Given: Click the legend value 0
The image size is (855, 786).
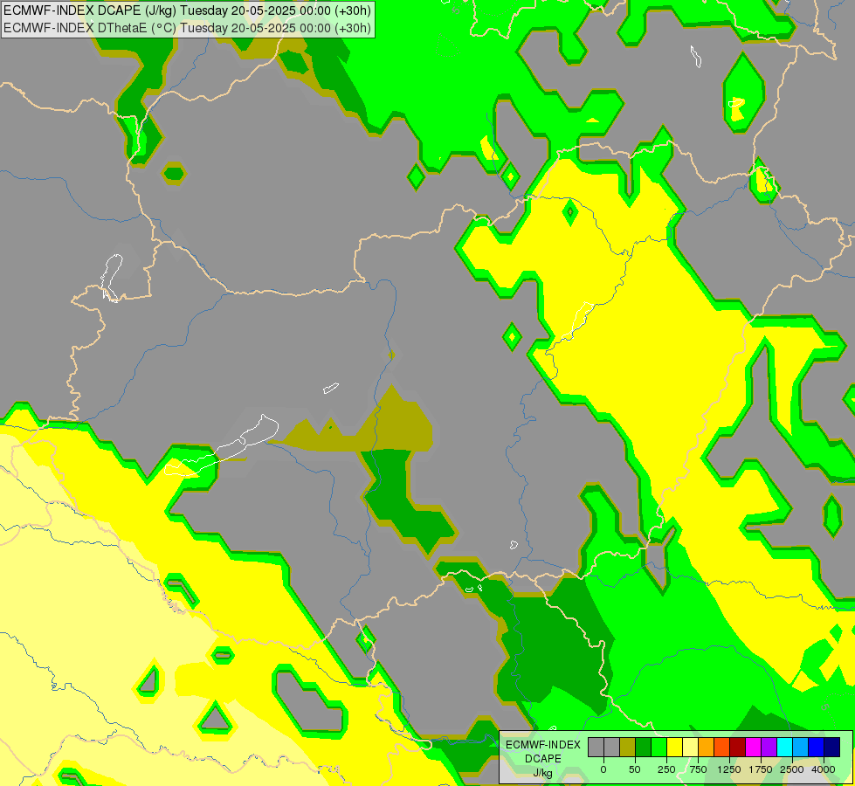Looking at the screenshot, I should point(603,769).
